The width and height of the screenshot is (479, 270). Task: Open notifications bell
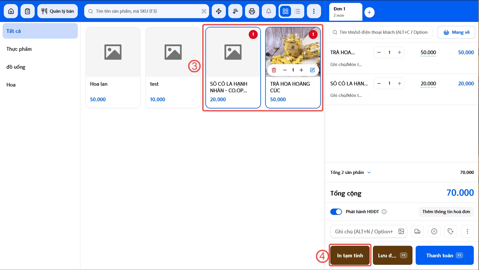[x=269, y=11]
